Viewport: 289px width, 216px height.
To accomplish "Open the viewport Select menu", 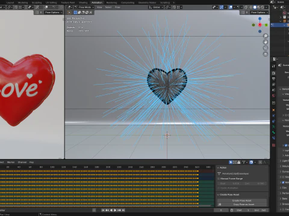I will click(x=108, y=7).
